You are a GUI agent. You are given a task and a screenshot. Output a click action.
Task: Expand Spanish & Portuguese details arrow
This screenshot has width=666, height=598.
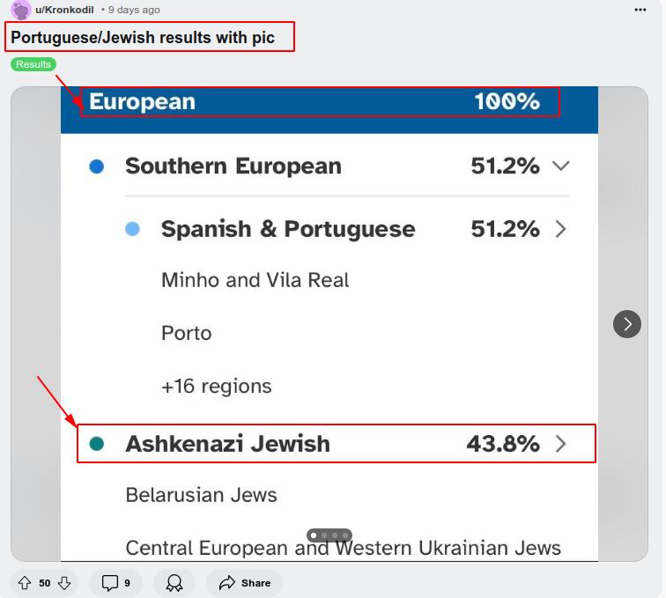[x=561, y=229]
